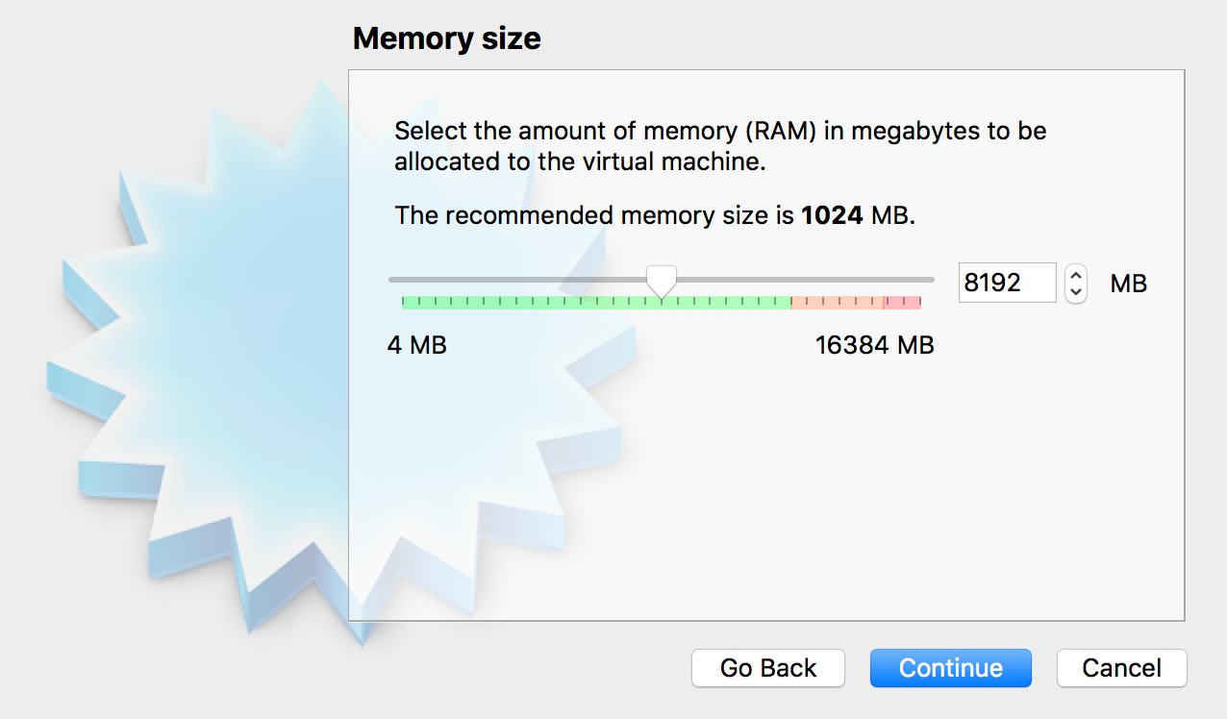Click the memory slider handle
This screenshot has width=1227, height=719.
coord(661,281)
